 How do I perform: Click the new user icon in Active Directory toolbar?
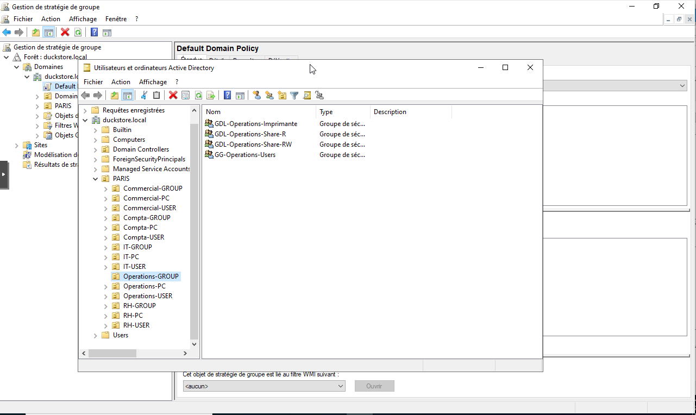point(256,96)
